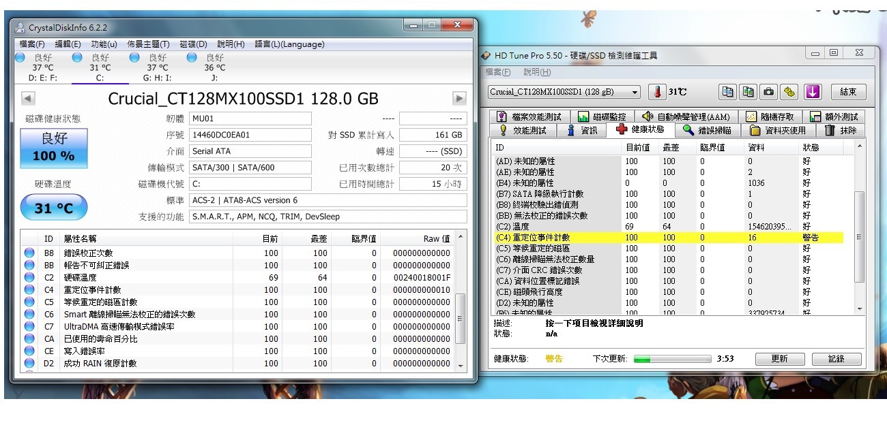Open 自動噪聲管理(AAM) tab
This screenshot has height=429, width=887.
685,116
